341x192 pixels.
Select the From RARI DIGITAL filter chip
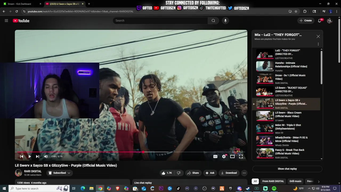click(273, 181)
